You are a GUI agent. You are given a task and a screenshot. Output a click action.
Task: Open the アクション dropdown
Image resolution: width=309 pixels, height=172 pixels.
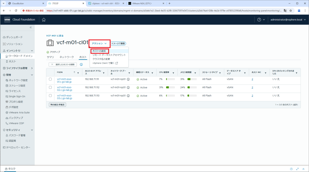coord(99,43)
